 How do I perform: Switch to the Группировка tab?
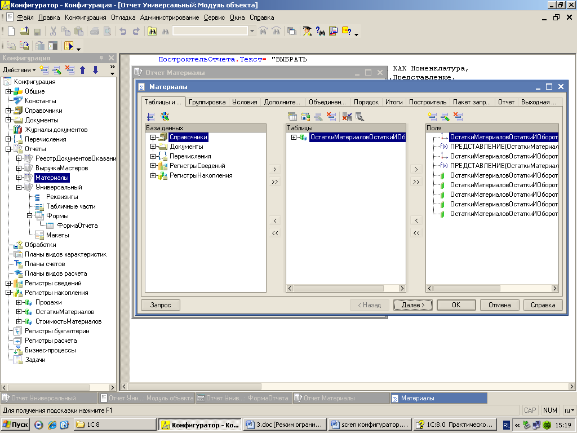coord(207,102)
